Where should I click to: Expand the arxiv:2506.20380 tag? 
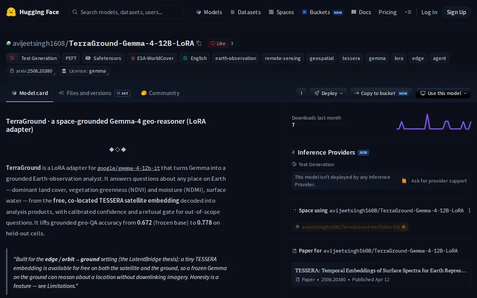point(31,71)
